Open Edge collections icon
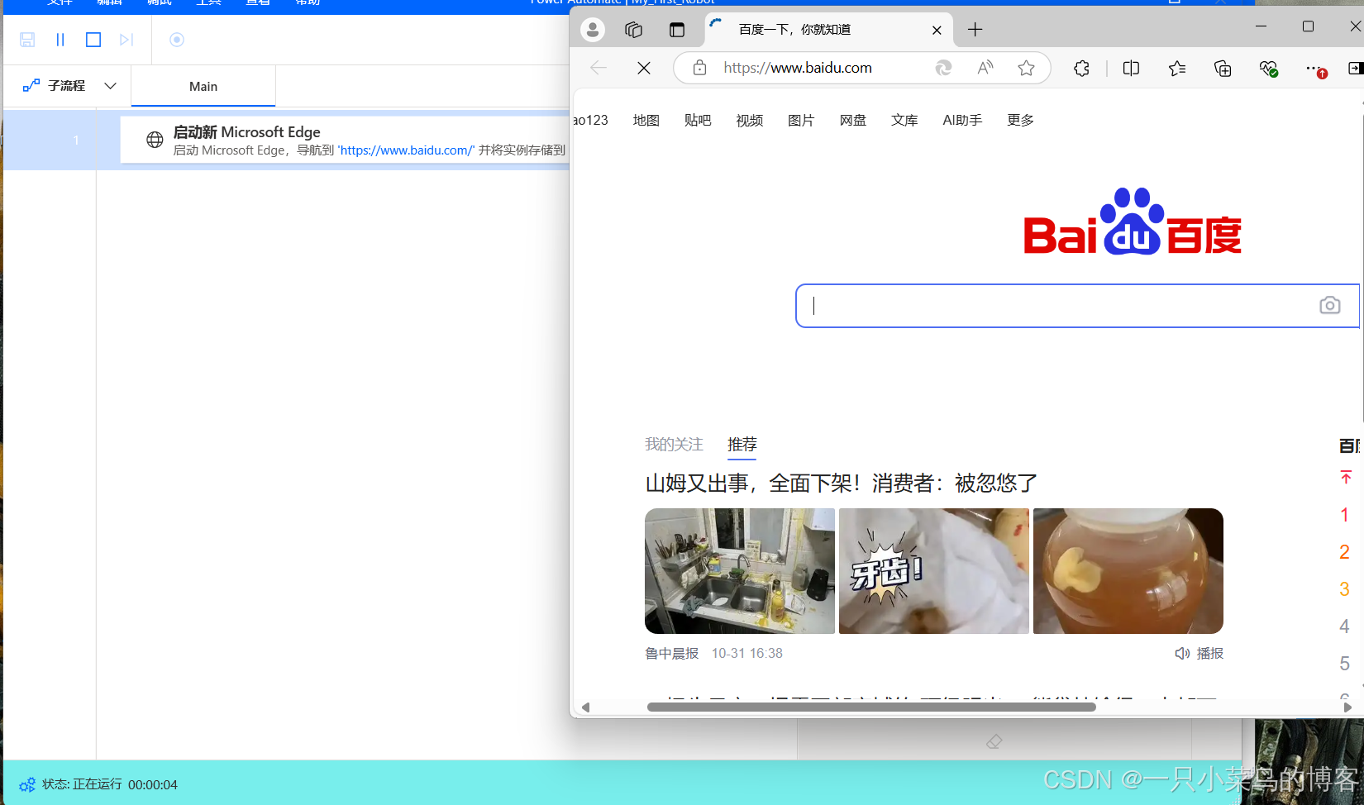 1223,69
